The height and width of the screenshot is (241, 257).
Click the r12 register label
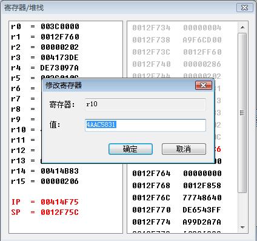[x=18, y=151]
